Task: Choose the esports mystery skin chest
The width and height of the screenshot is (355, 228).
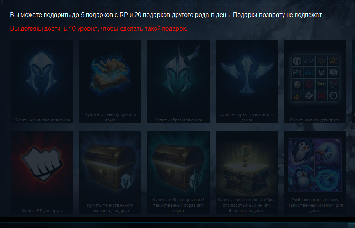Action: [178, 168]
